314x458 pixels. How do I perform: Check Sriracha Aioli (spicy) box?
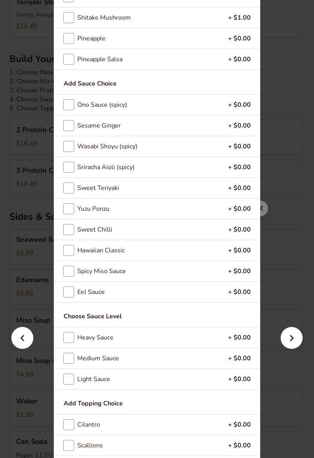click(69, 167)
